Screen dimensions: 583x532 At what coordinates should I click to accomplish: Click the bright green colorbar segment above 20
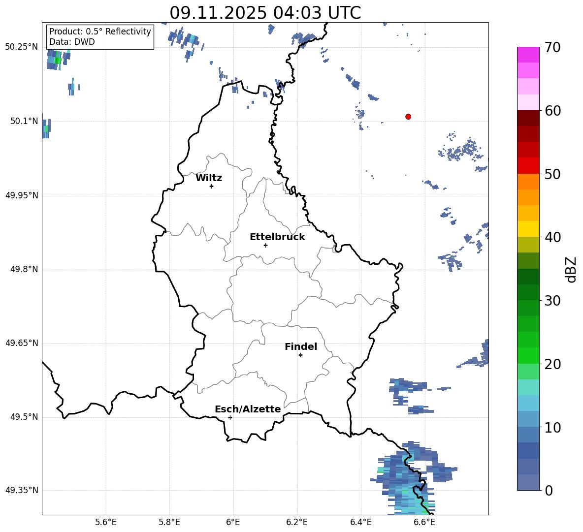pos(528,355)
